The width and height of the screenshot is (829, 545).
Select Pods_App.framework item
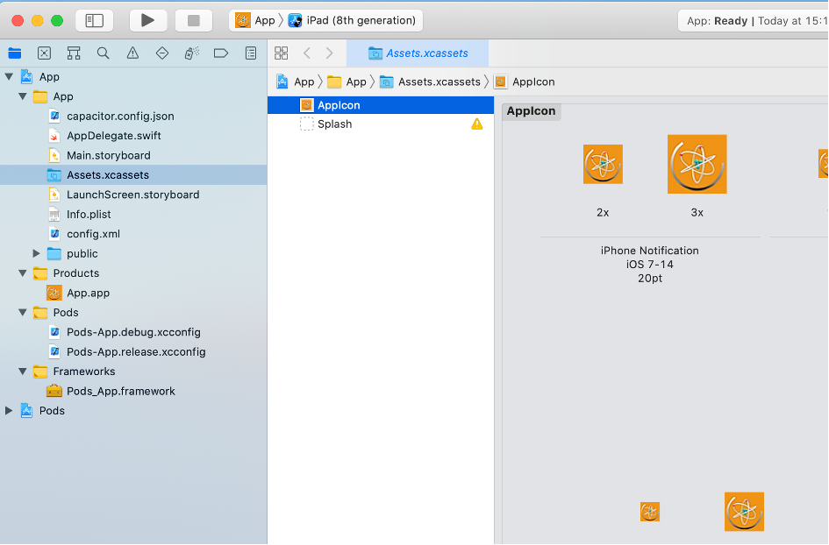coord(133,391)
